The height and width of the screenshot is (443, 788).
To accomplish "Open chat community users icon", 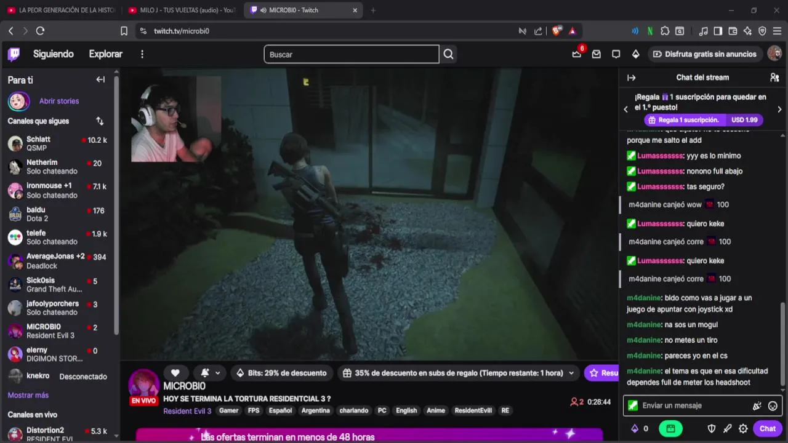I will [x=774, y=78].
